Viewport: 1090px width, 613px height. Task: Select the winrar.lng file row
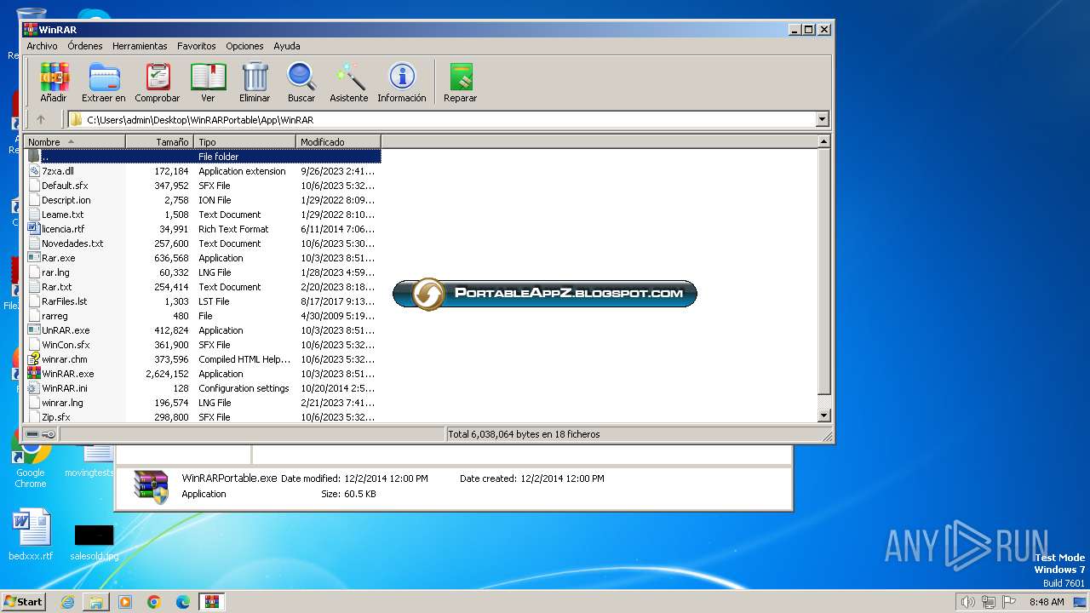tap(203, 403)
